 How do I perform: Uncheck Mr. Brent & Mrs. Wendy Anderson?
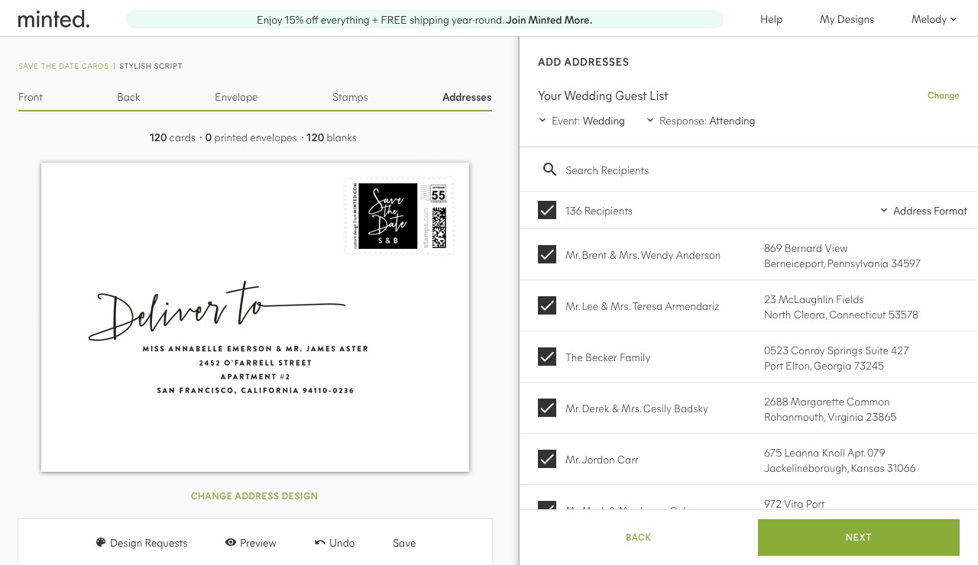(x=547, y=254)
